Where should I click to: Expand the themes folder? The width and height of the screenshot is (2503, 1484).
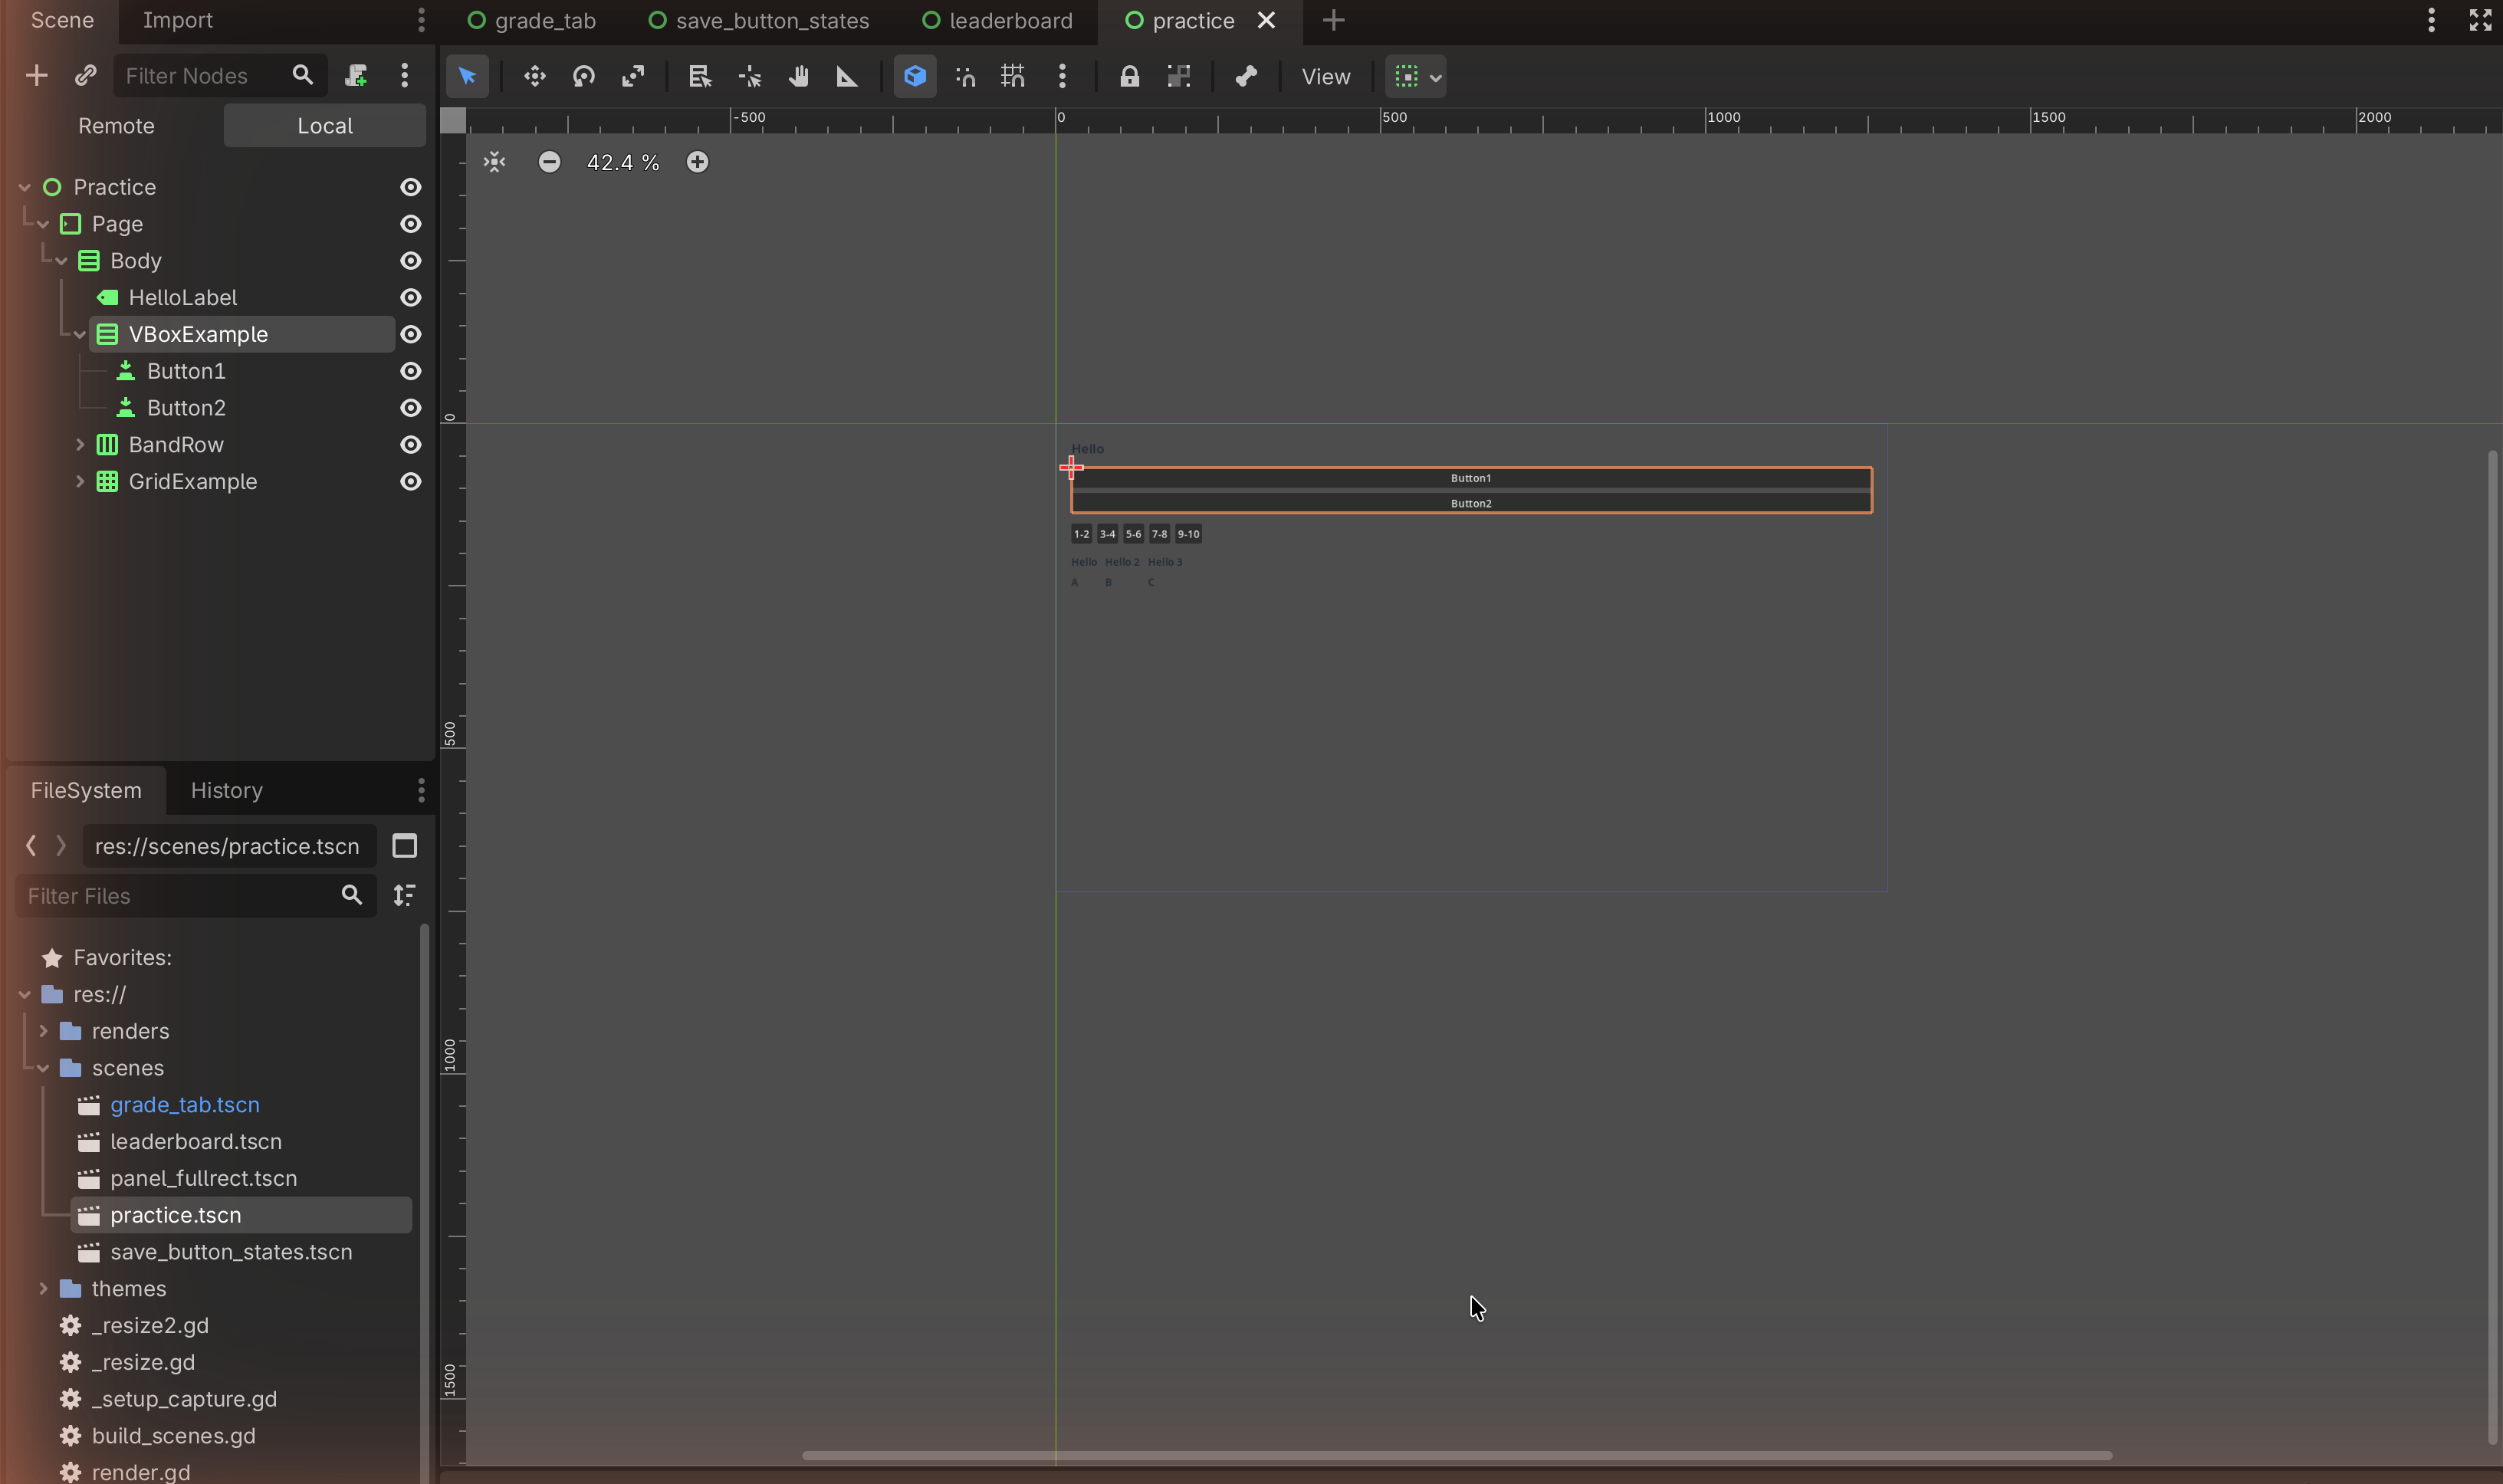point(43,1289)
